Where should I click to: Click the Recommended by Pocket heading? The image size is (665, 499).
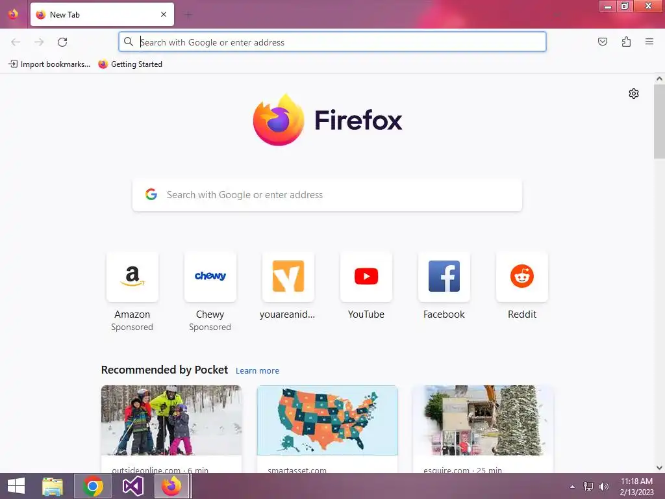[x=164, y=370]
